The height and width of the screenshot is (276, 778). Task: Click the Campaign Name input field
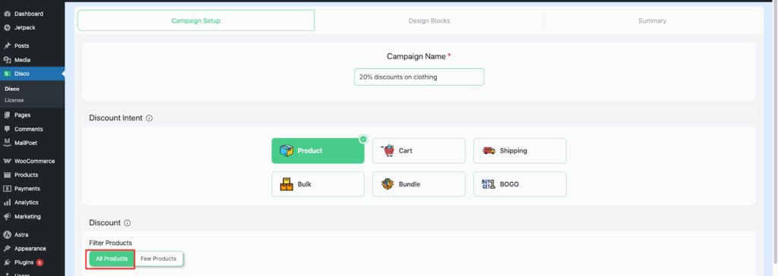pyautogui.click(x=419, y=77)
